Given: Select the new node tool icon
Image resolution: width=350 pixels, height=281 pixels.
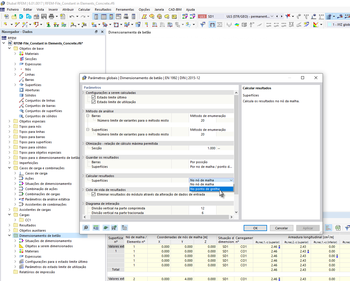Looking at the screenshot, I should (6, 24).
